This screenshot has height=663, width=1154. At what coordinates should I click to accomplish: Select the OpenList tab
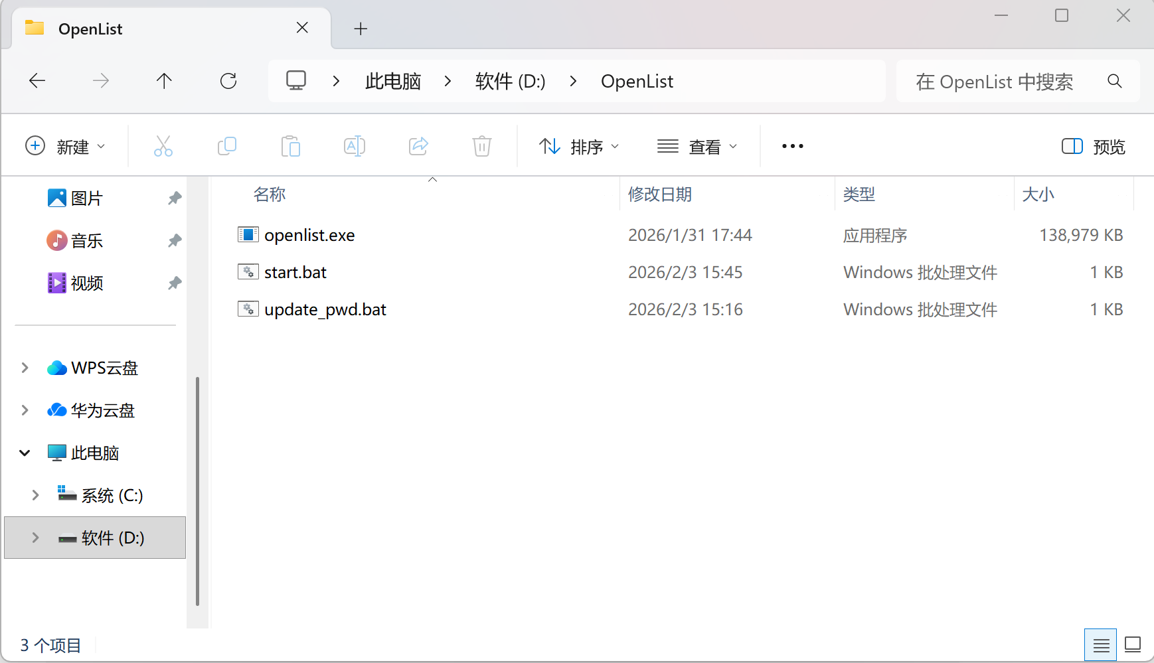(x=91, y=28)
